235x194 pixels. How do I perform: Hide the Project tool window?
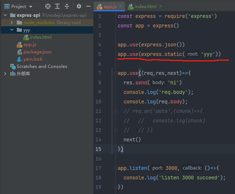[x=88, y=6]
